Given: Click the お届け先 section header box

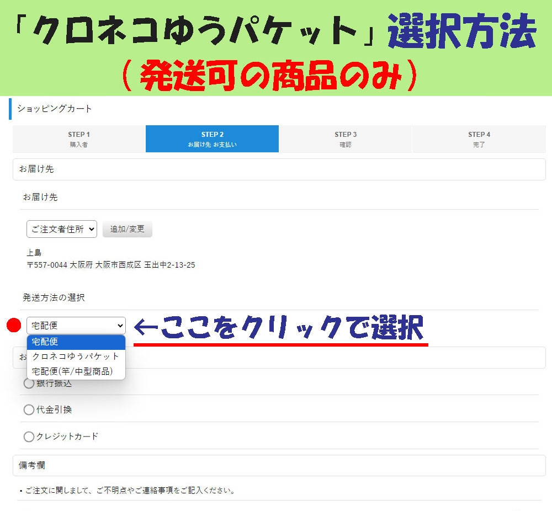Looking at the screenshot, I should coord(279,169).
